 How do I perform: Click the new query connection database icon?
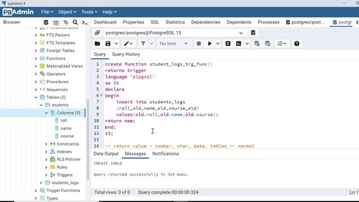[253, 33]
